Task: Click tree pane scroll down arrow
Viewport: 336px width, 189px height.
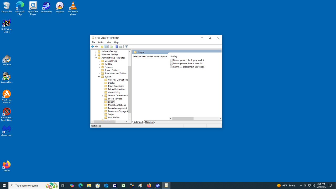Action: 129,119
